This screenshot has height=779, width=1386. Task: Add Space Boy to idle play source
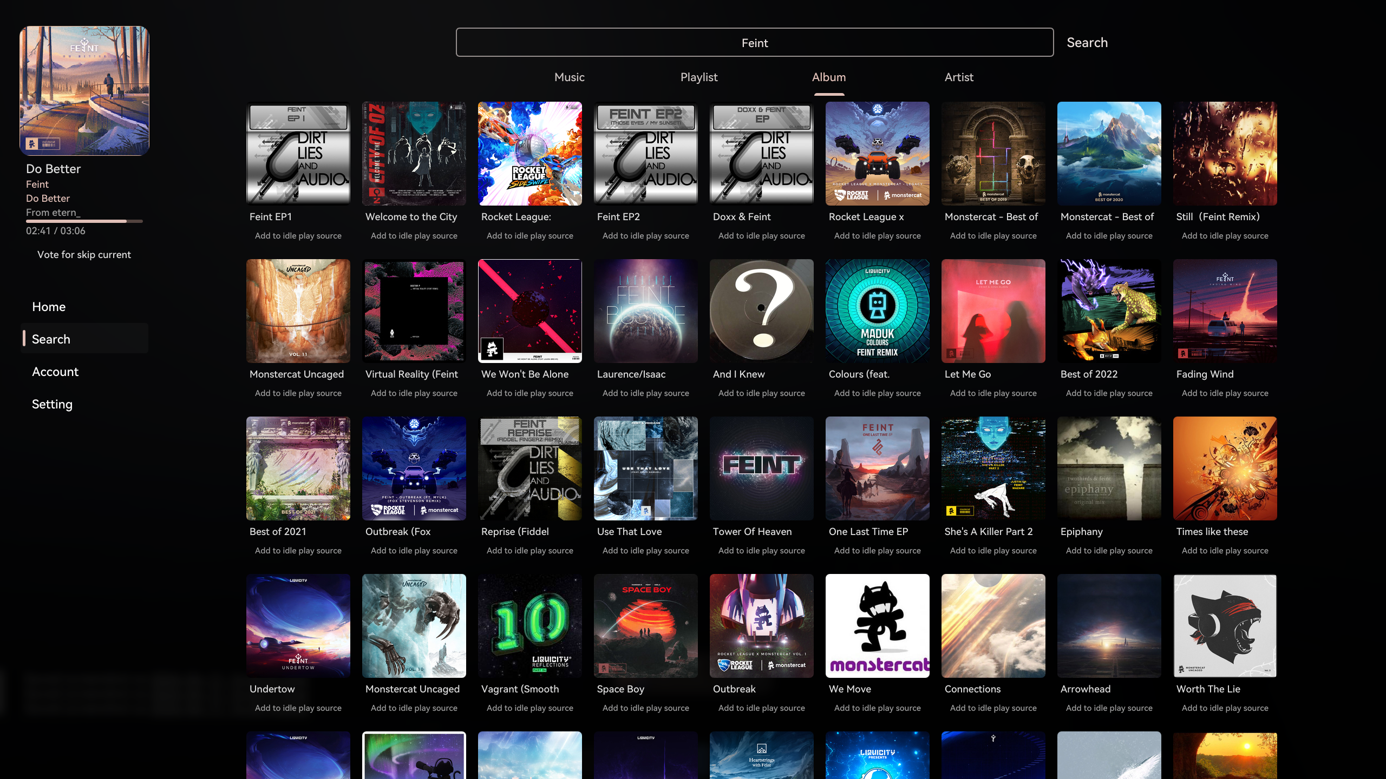click(646, 708)
